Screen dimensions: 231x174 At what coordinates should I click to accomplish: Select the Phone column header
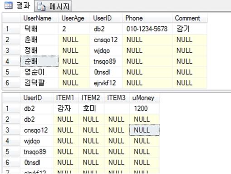coord(147,18)
